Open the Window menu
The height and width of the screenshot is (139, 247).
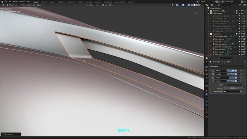point(22,2)
